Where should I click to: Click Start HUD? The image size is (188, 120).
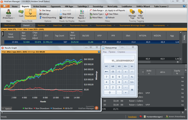(65, 10)
